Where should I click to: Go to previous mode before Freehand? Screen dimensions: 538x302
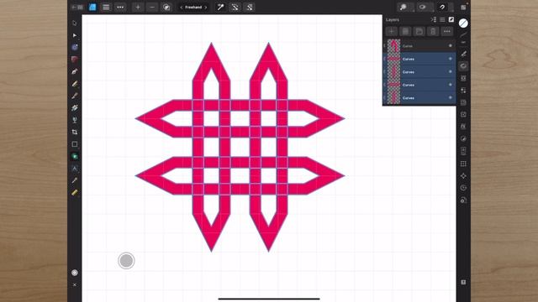coord(182,8)
